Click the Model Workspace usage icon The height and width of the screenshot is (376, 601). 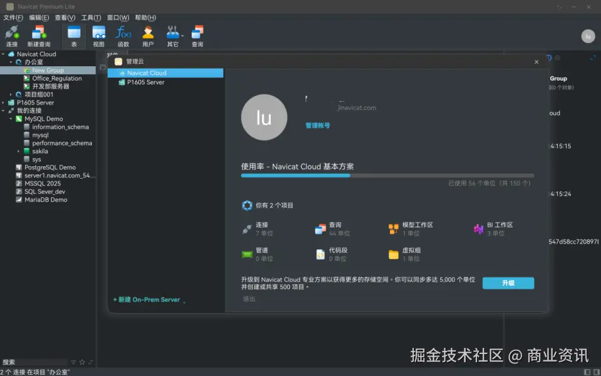[393, 229]
